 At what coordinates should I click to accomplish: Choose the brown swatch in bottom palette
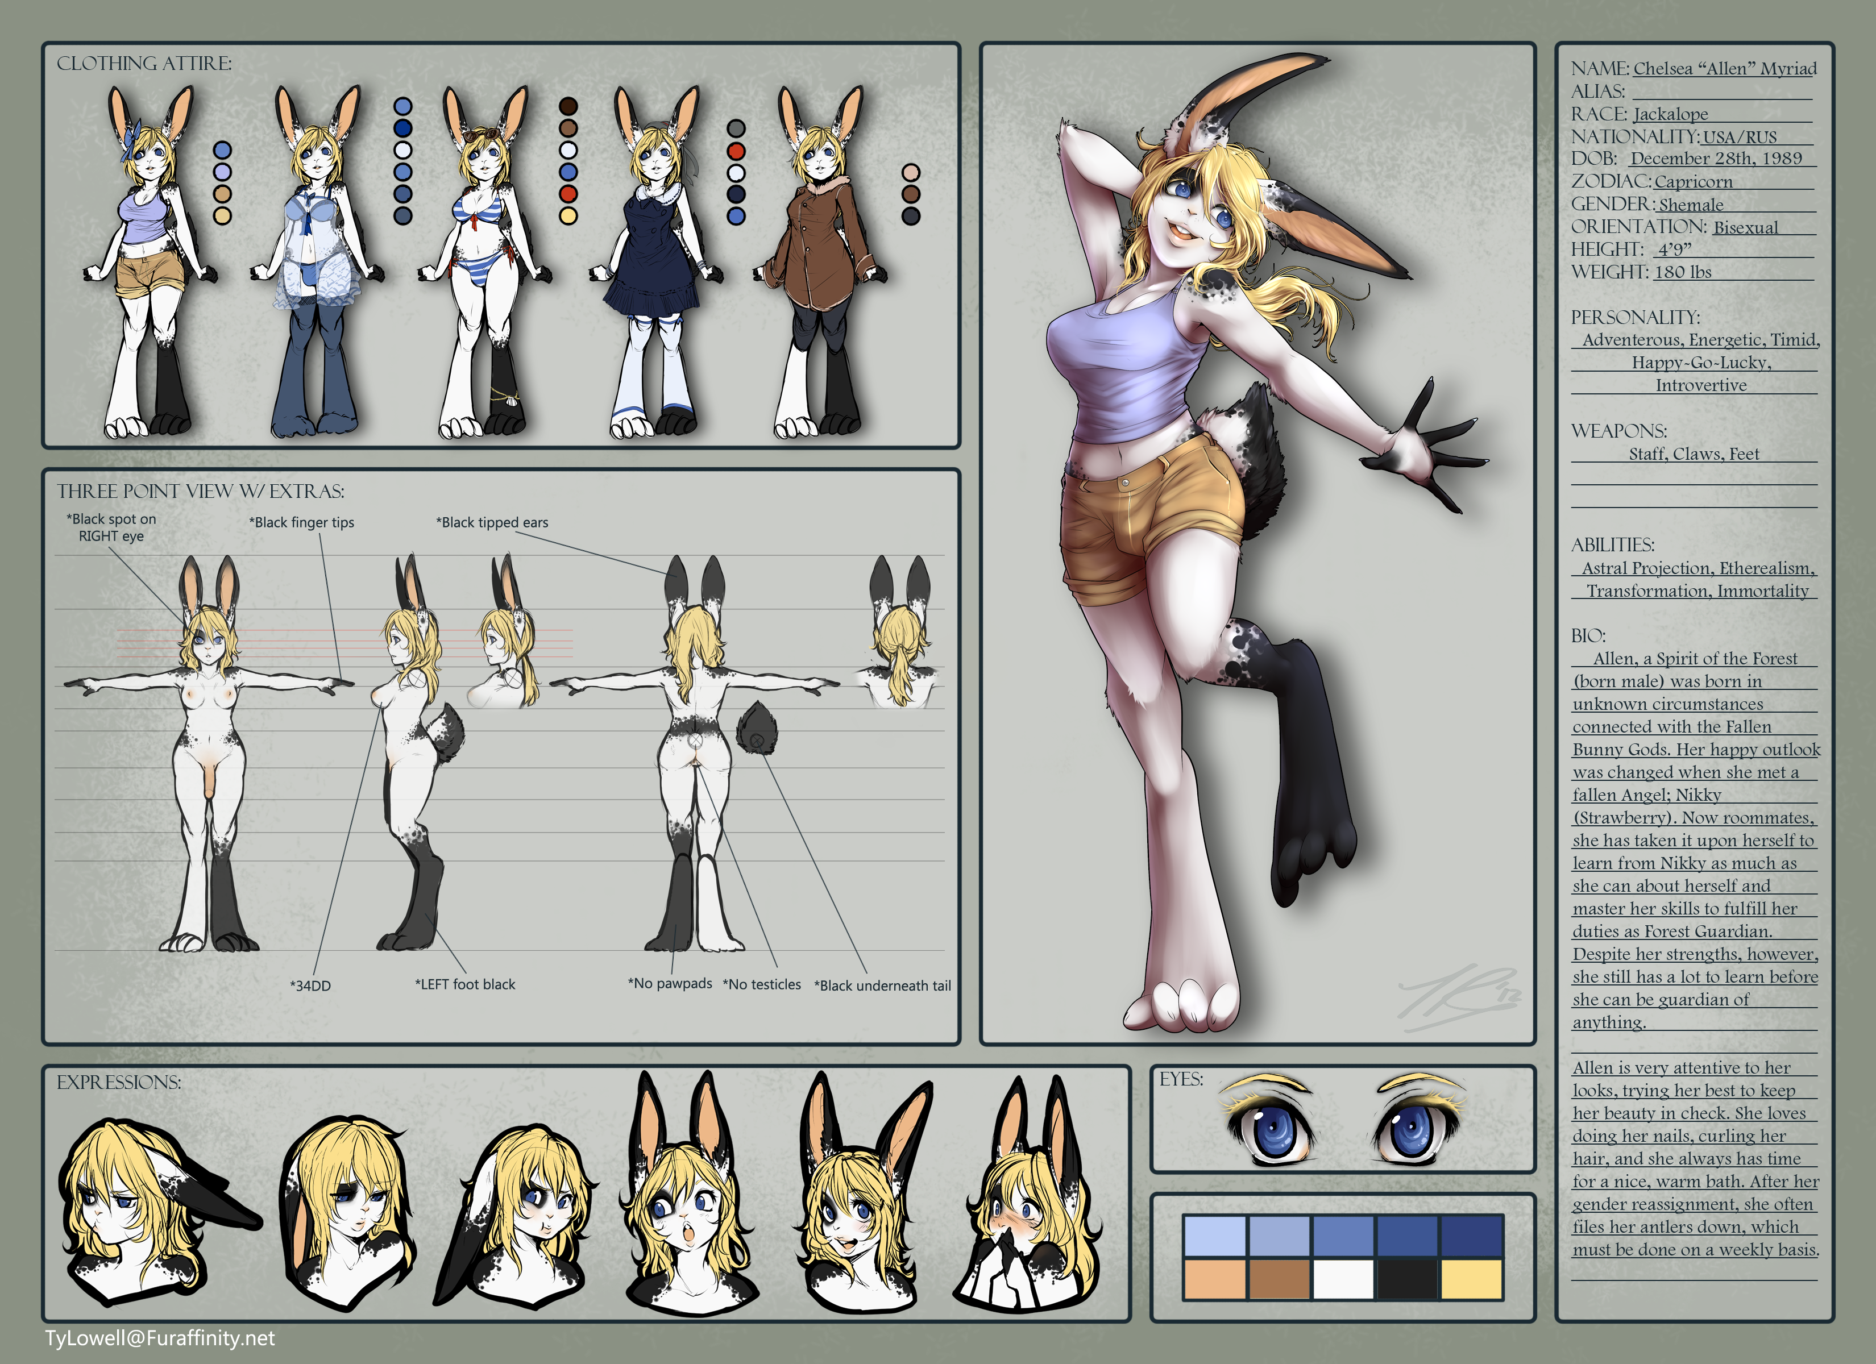click(x=1279, y=1279)
